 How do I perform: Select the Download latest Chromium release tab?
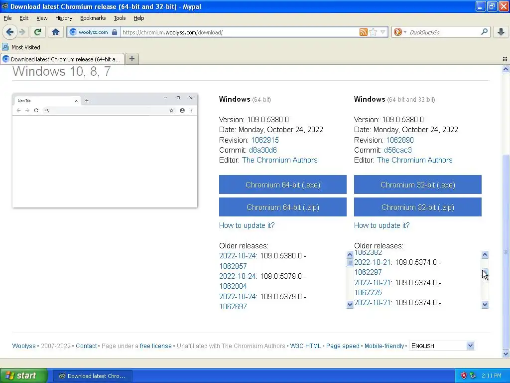tap(62, 59)
